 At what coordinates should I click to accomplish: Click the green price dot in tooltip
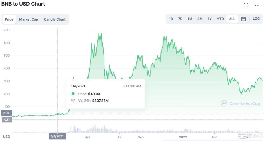click(73, 94)
